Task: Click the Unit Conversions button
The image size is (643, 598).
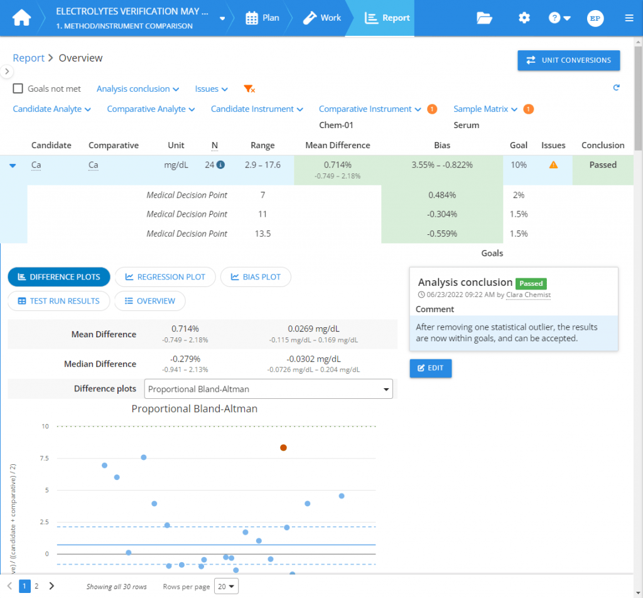Action: 568,60
